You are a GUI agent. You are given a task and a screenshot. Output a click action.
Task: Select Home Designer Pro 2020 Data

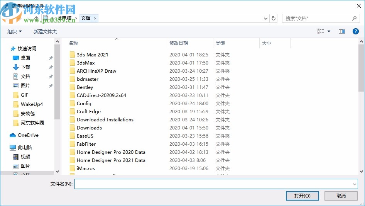(x=111, y=152)
